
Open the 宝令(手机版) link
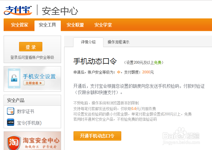click(x=29, y=123)
